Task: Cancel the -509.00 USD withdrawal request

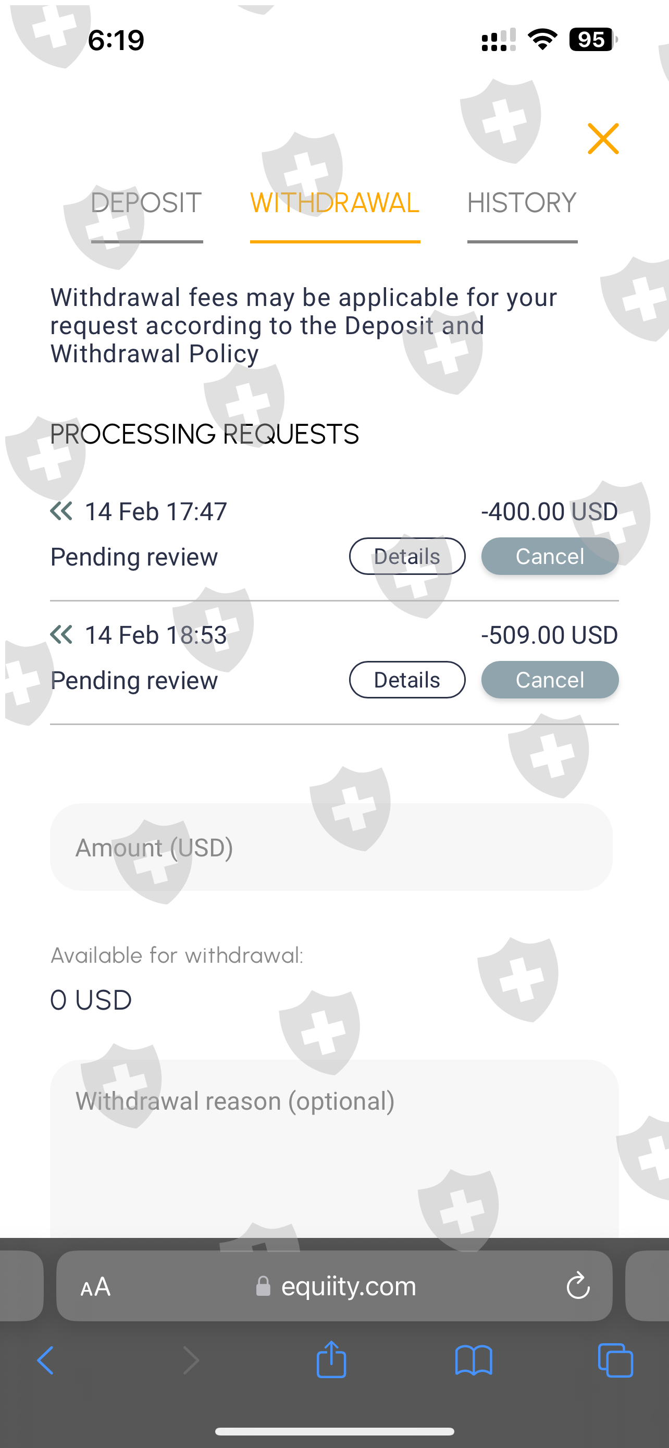Action: 549,680
